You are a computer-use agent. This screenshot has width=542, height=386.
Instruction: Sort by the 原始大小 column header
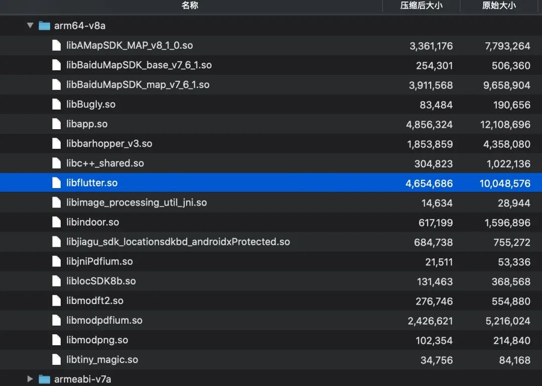(499, 6)
